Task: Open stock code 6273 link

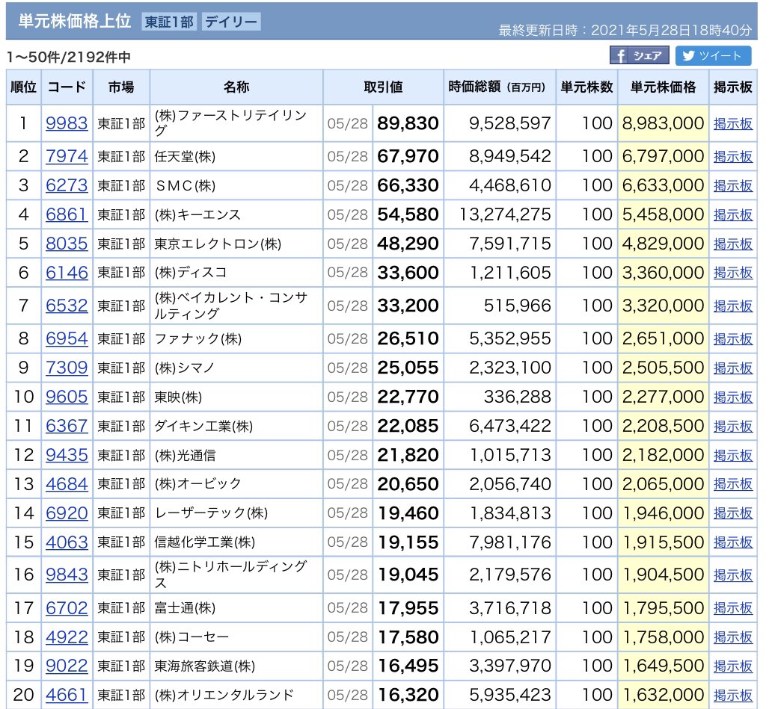Action: tap(67, 185)
